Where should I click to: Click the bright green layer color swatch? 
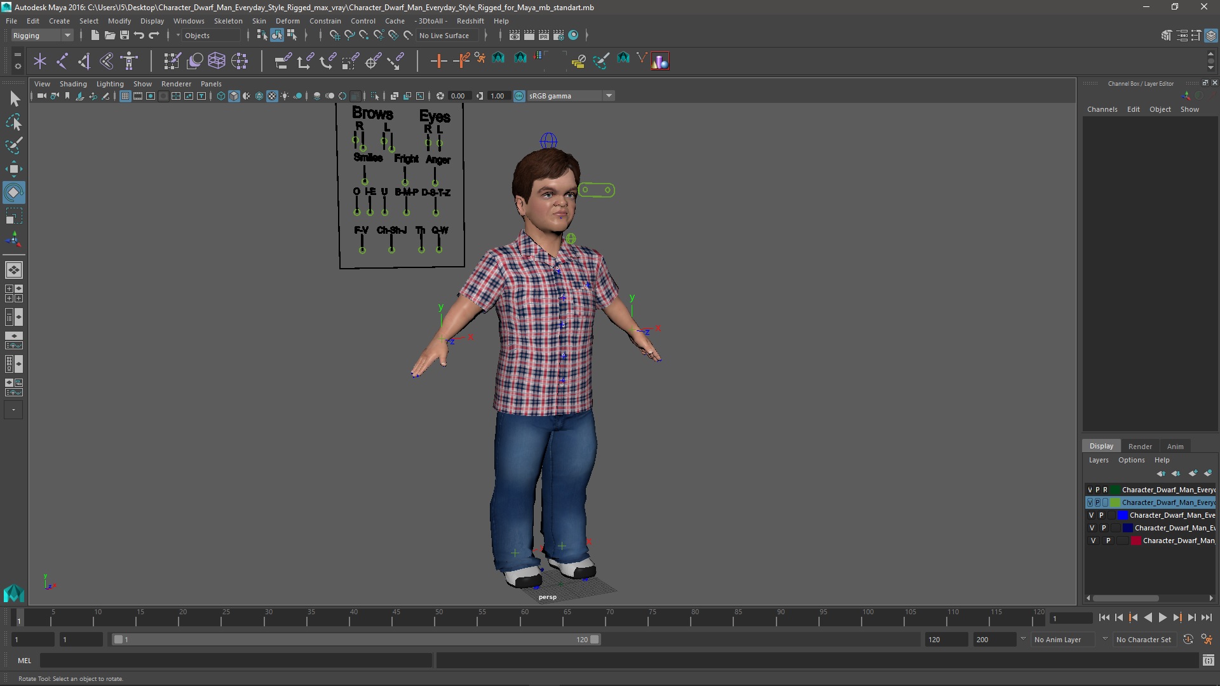[1116, 502]
